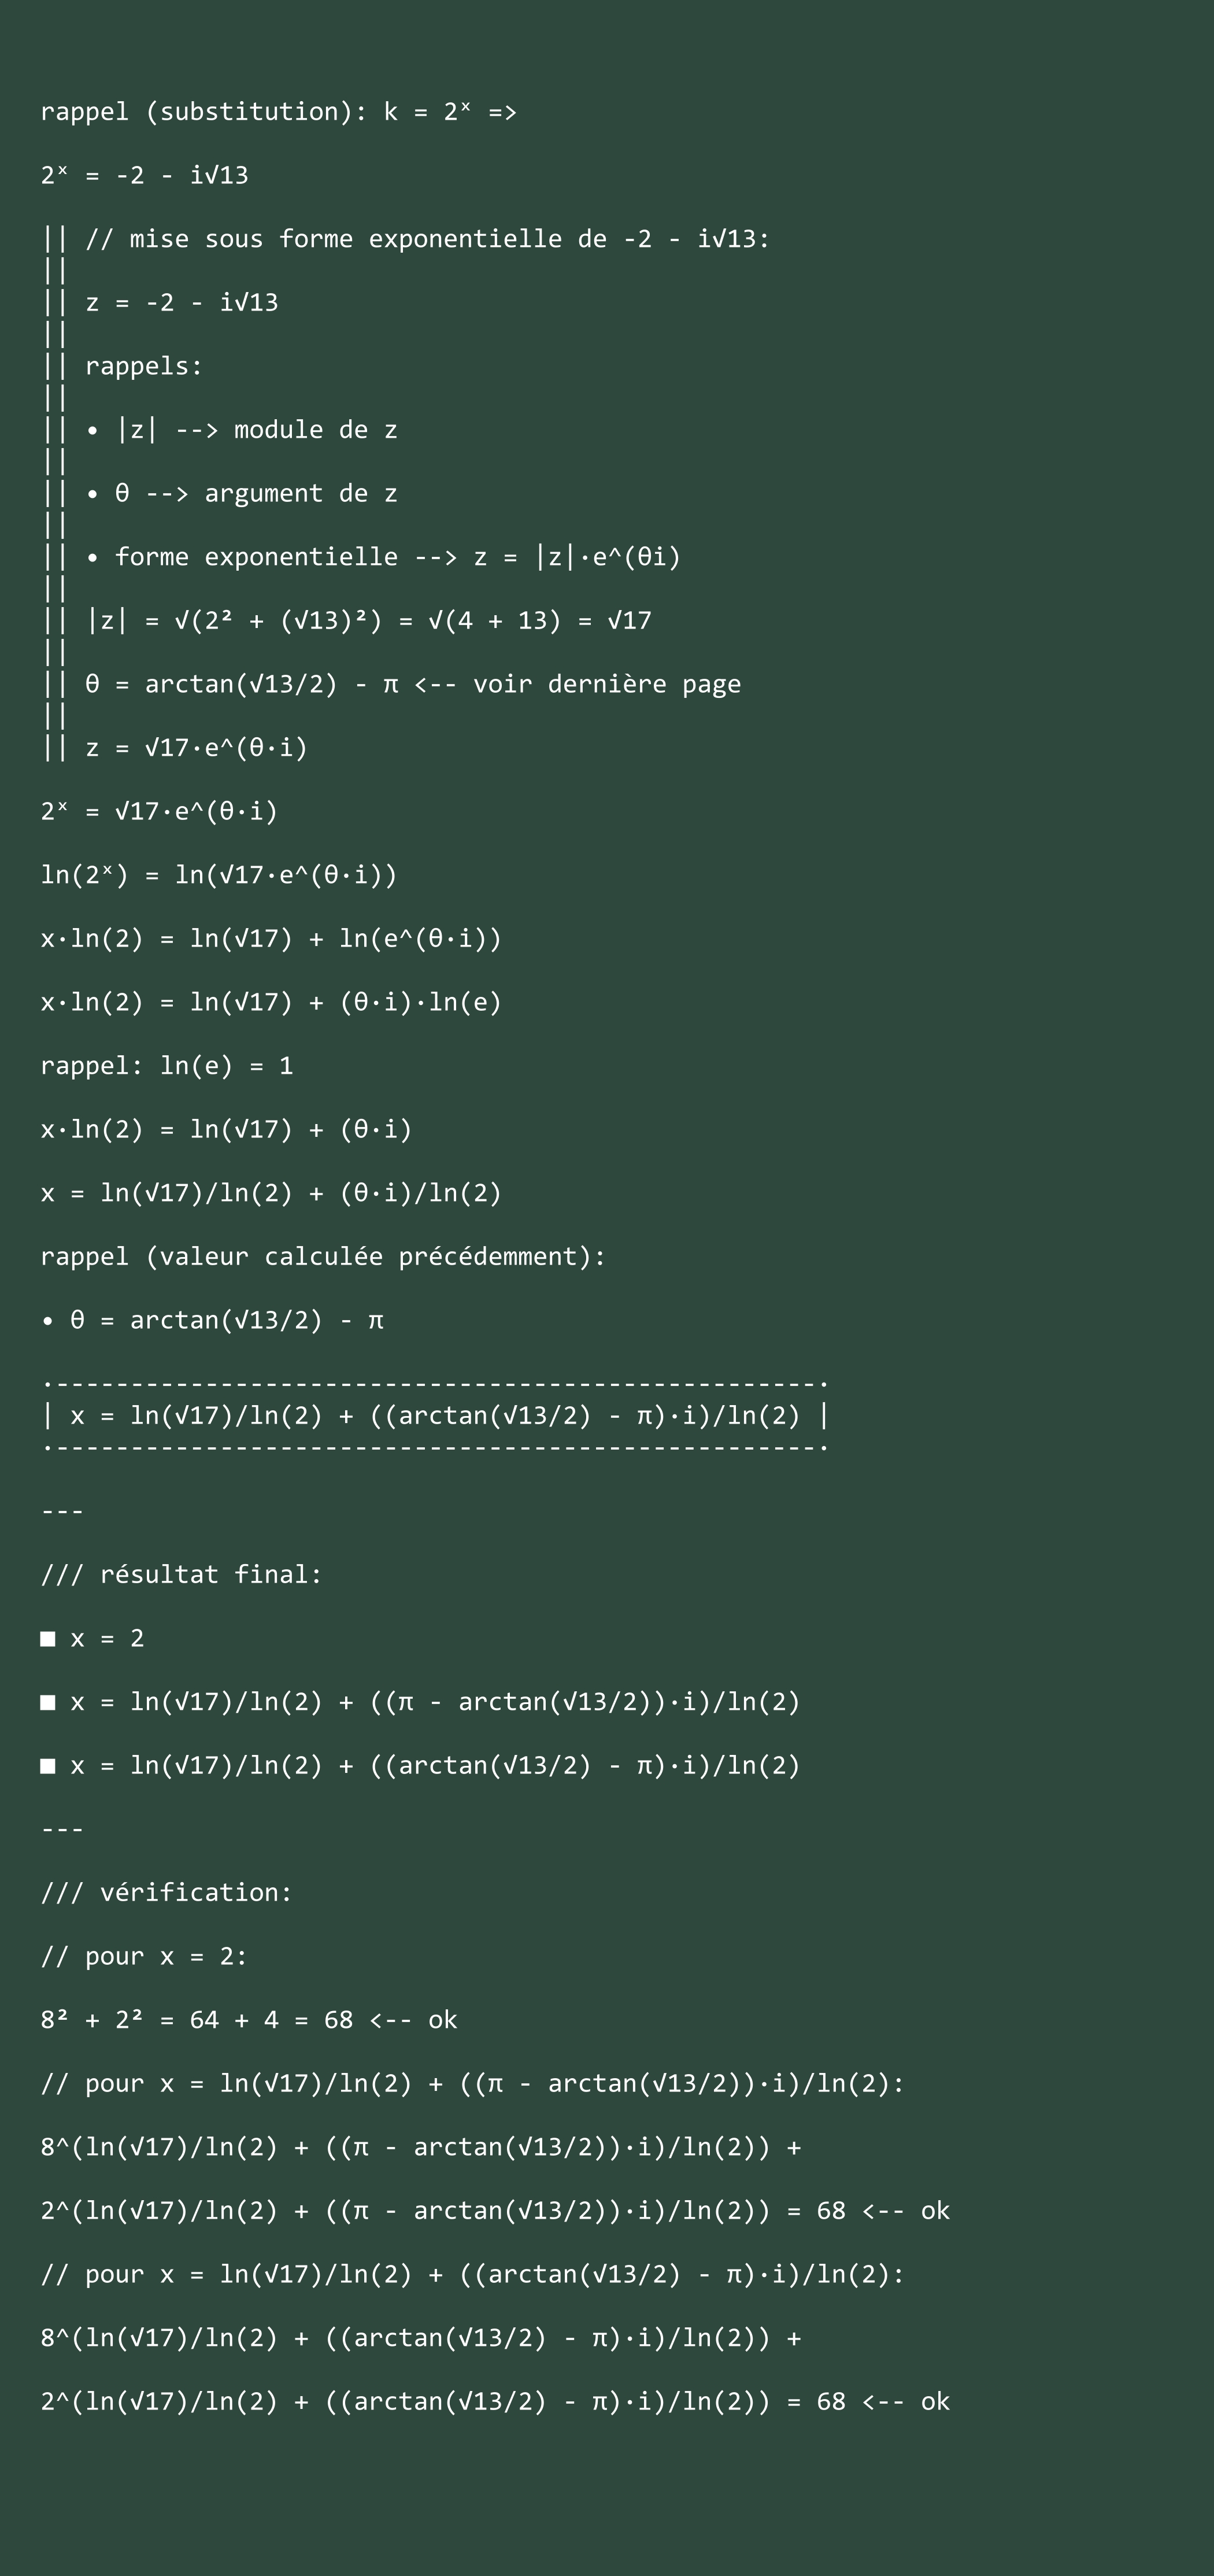This screenshot has width=1214, height=2576.
Task: Click the square bullet before the arctan - π solution
Action: pos(48,1766)
